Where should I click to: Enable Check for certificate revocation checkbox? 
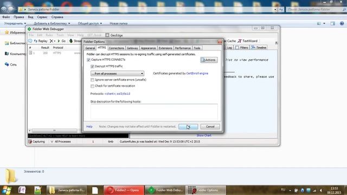(x=92, y=86)
